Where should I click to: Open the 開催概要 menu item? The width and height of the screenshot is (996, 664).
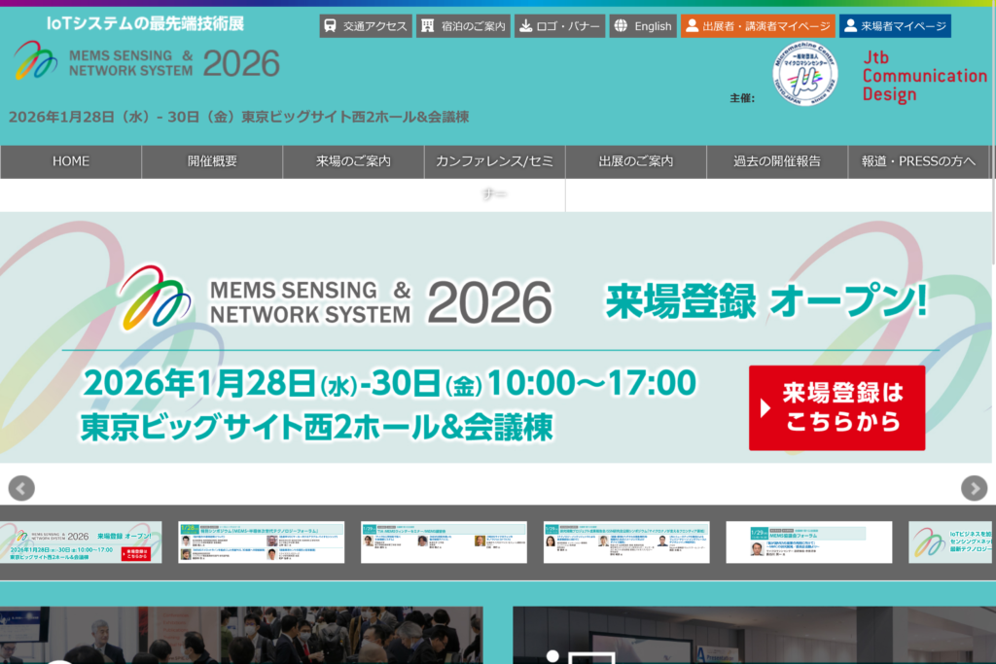tap(212, 161)
